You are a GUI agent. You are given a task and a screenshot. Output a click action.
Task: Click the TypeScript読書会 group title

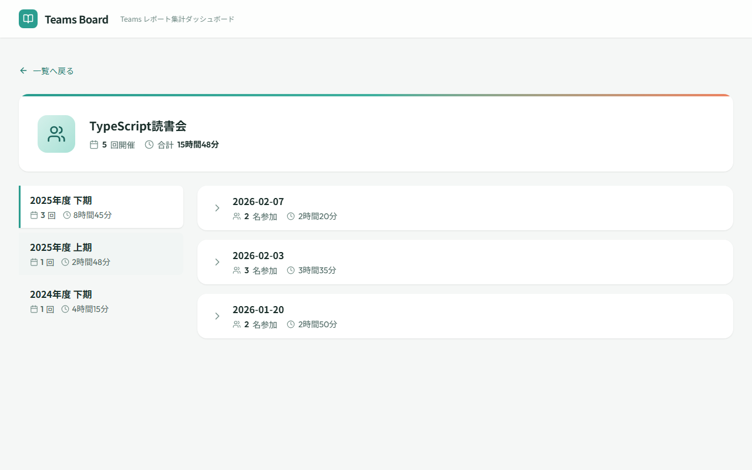pos(137,126)
